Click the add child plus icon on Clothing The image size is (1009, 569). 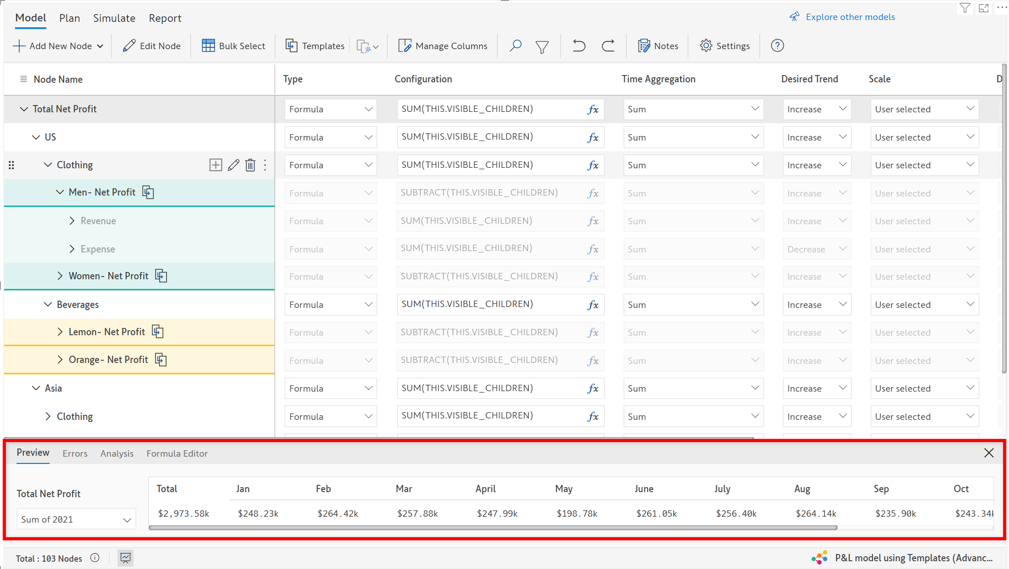point(216,165)
